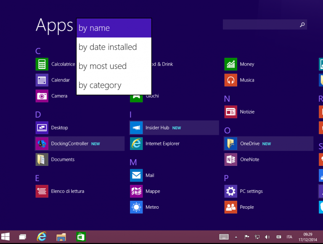This screenshot has width=323, height=244.
Task: Open the network tray icon
Action: [x=257, y=237]
